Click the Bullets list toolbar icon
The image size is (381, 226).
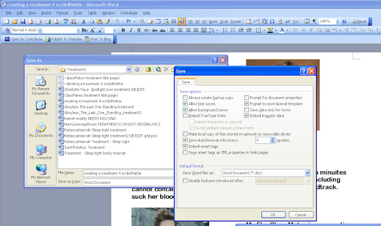(233, 30)
